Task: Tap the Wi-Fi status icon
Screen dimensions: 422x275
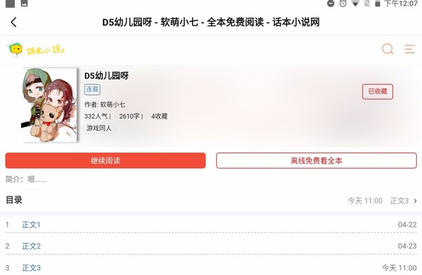Action: [x=355, y=3]
